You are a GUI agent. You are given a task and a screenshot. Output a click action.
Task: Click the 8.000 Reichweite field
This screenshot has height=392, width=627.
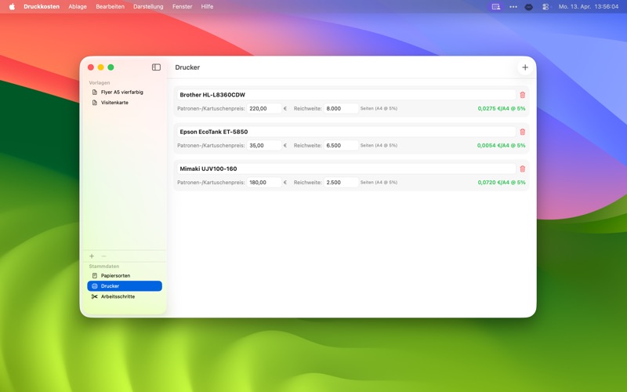pos(341,108)
